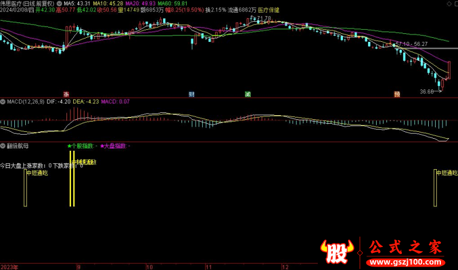The width and height of the screenshot is (458, 270).
Task: Click the MA60: 59.81 label
Action: tap(173, 4)
